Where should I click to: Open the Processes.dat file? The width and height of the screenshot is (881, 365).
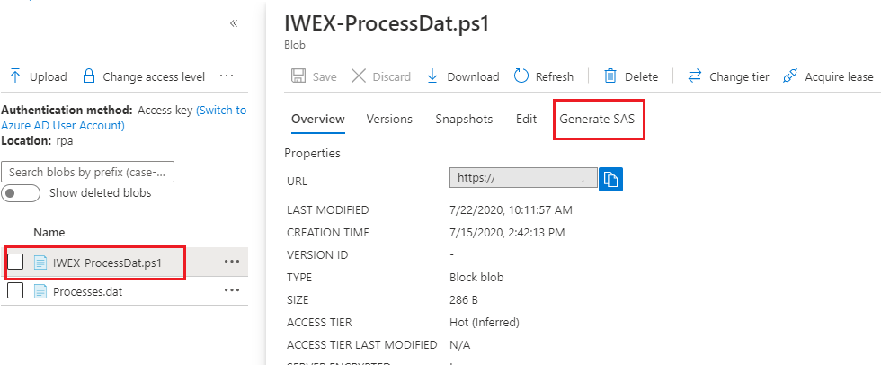87,290
